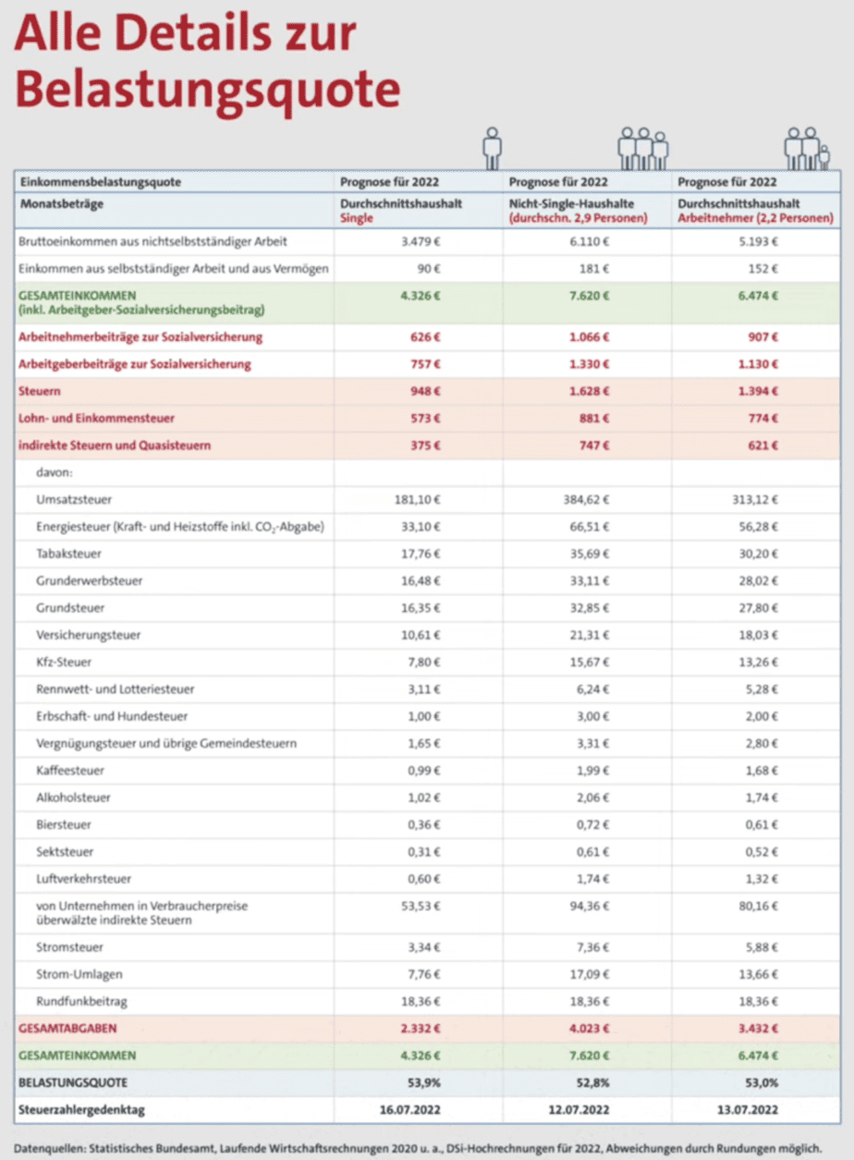Click the multi-person household icon
The height and width of the screenshot is (1160, 854).
[x=643, y=148]
